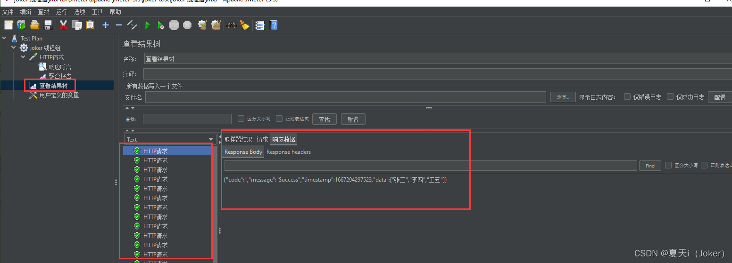Screen dimensions: 732x263
Task: Open the 运行 menu
Action: click(61, 12)
